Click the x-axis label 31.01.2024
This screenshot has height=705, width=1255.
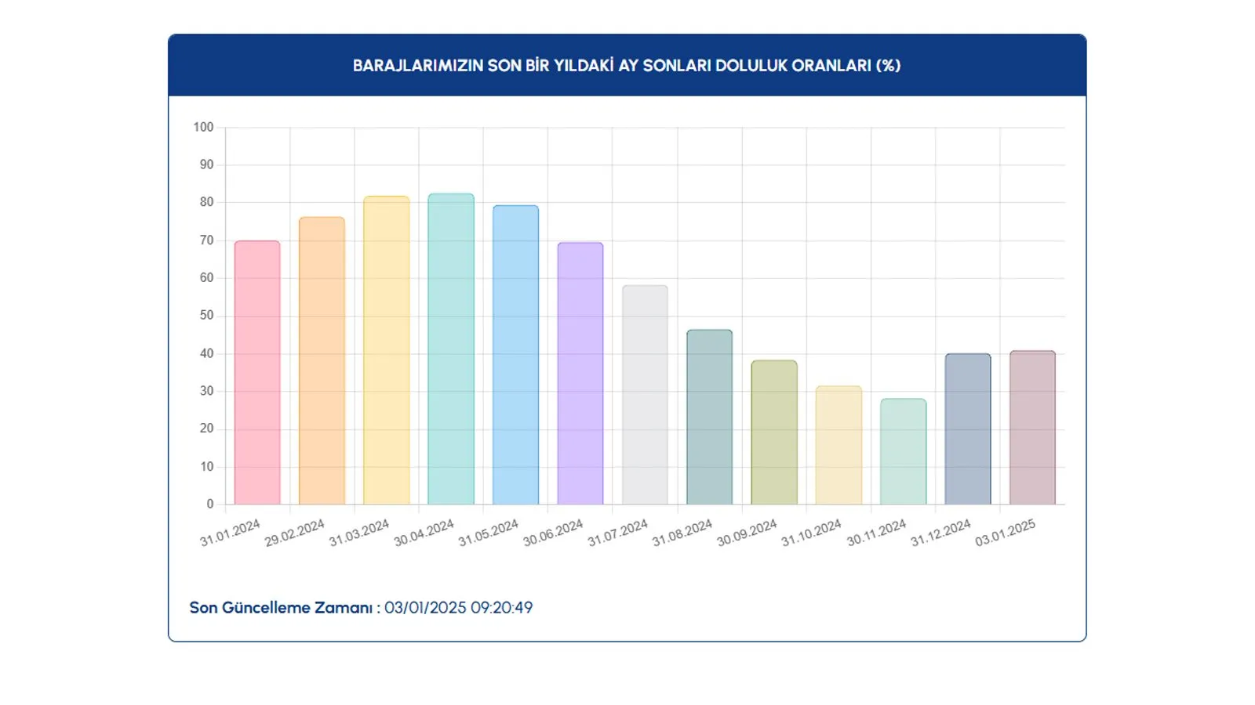pos(230,533)
